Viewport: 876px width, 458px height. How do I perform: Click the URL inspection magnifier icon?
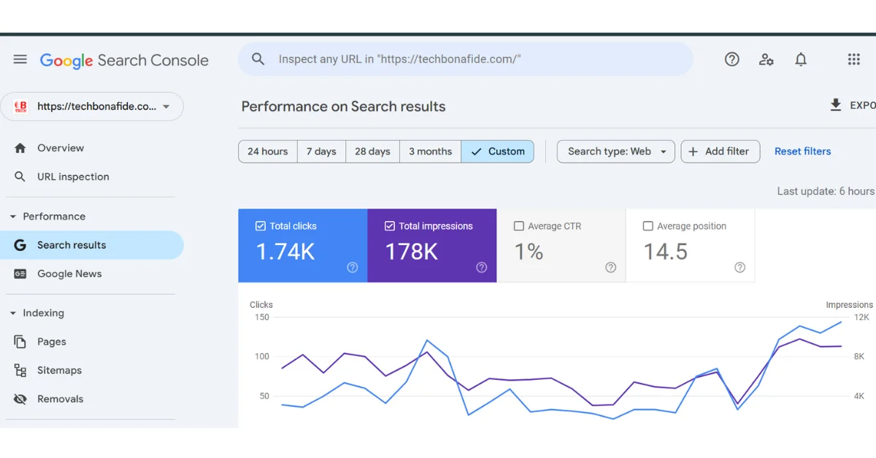(20, 176)
